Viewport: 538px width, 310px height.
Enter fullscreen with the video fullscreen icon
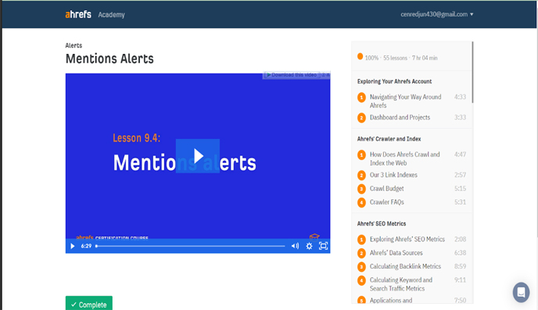pos(323,246)
